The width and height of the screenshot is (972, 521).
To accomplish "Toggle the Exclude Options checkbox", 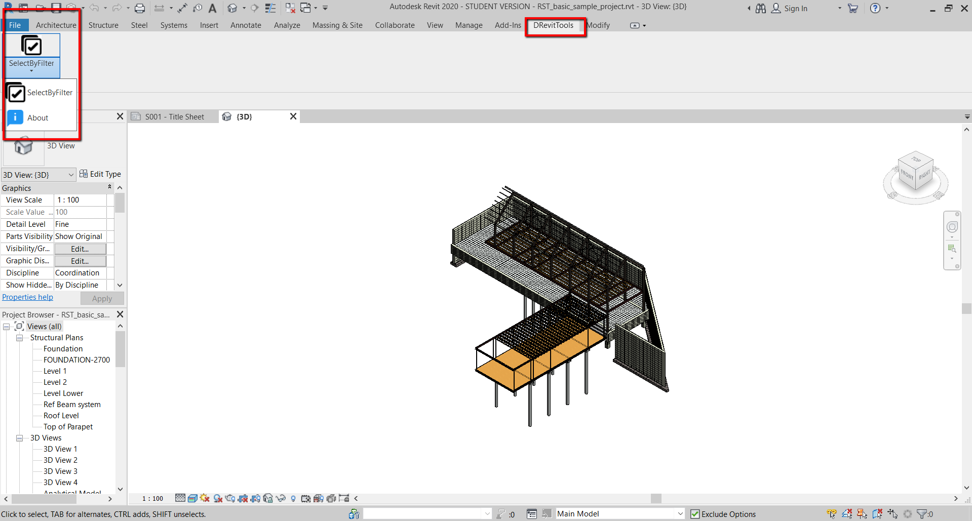I will (695, 514).
